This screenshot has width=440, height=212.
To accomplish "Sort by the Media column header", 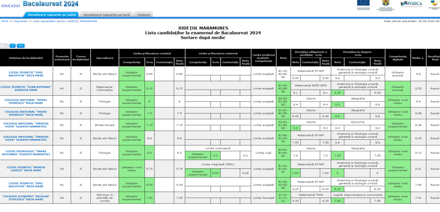I will [x=418, y=58].
